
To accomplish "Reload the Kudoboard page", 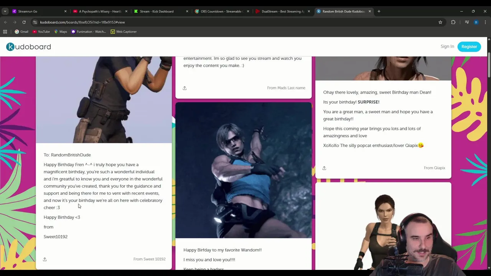I will pyautogui.click(x=24, y=22).
